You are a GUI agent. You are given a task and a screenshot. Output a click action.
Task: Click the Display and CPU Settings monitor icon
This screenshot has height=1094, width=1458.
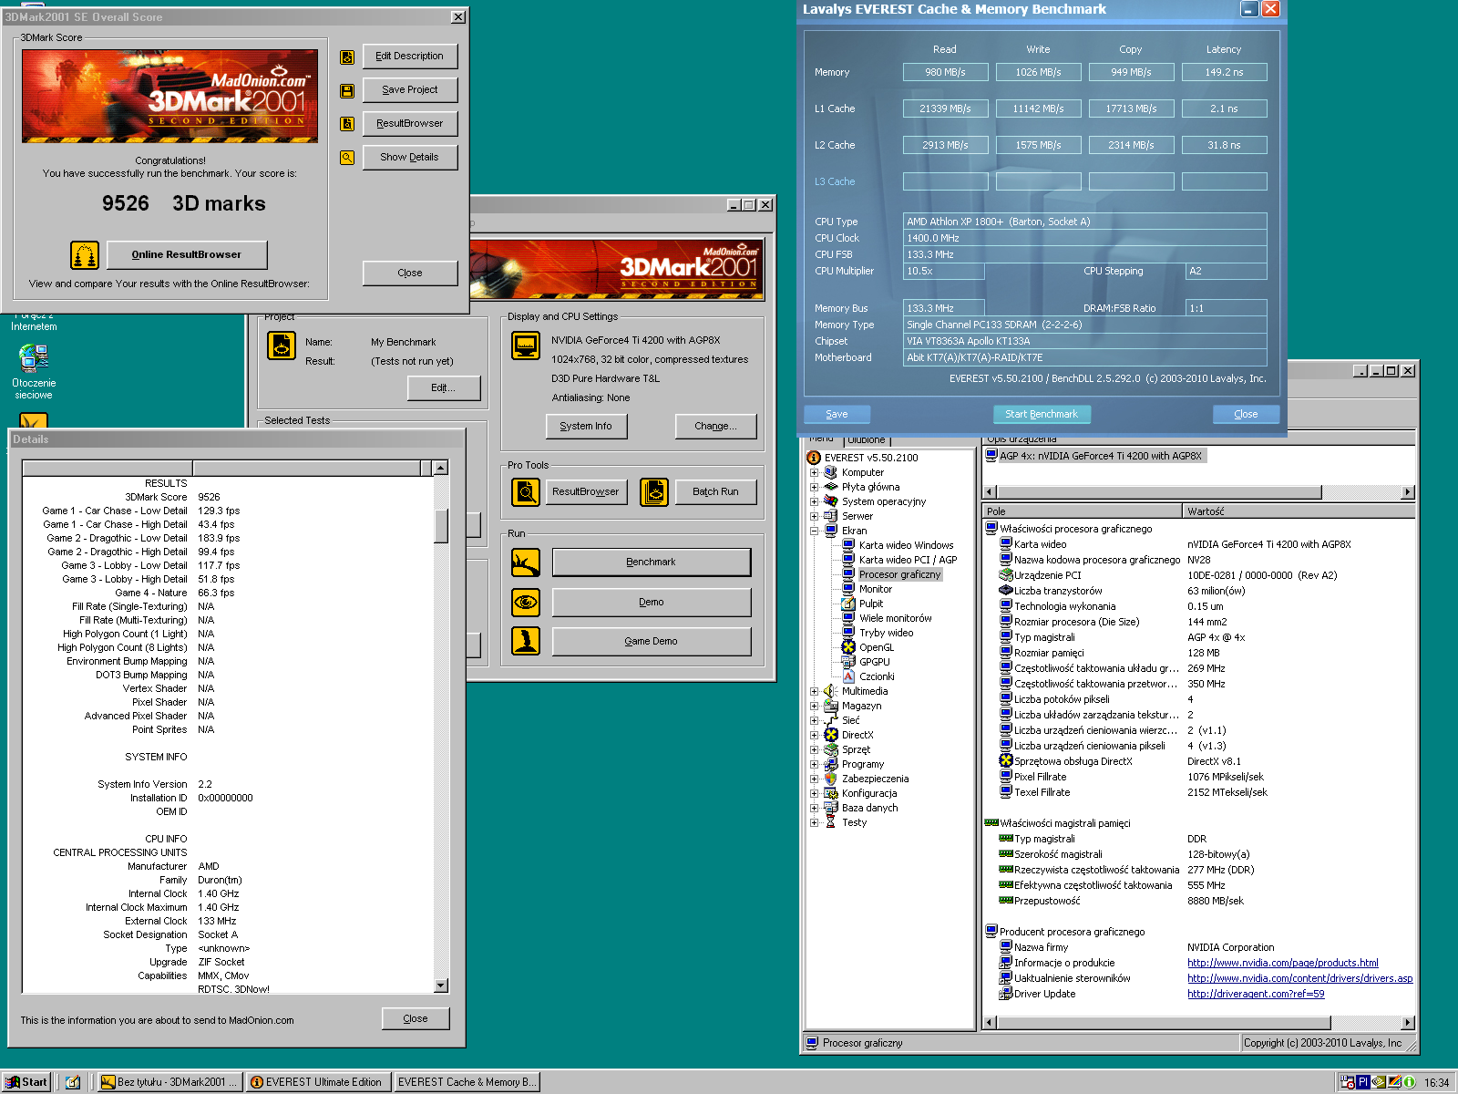[x=526, y=346]
